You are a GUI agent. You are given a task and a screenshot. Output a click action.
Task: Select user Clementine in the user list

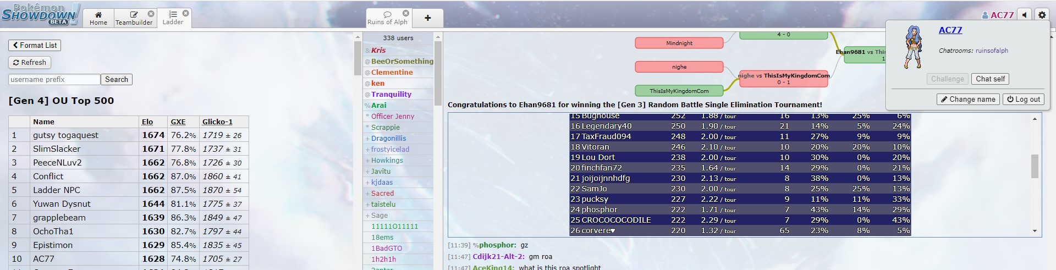tap(392, 73)
